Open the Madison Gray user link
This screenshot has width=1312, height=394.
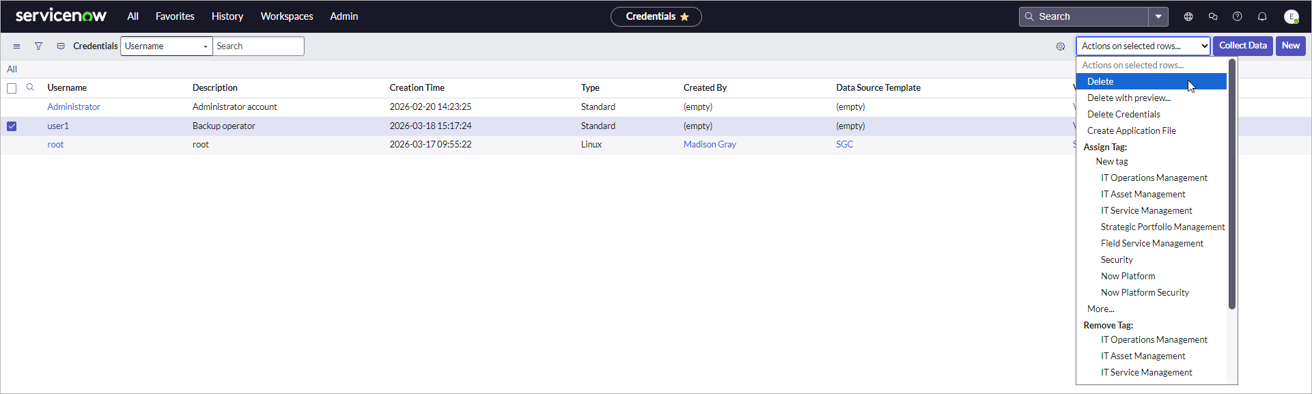coord(710,144)
